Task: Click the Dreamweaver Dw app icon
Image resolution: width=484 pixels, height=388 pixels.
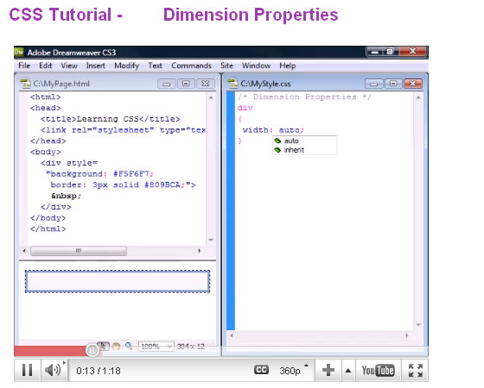Action: tap(19, 52)
